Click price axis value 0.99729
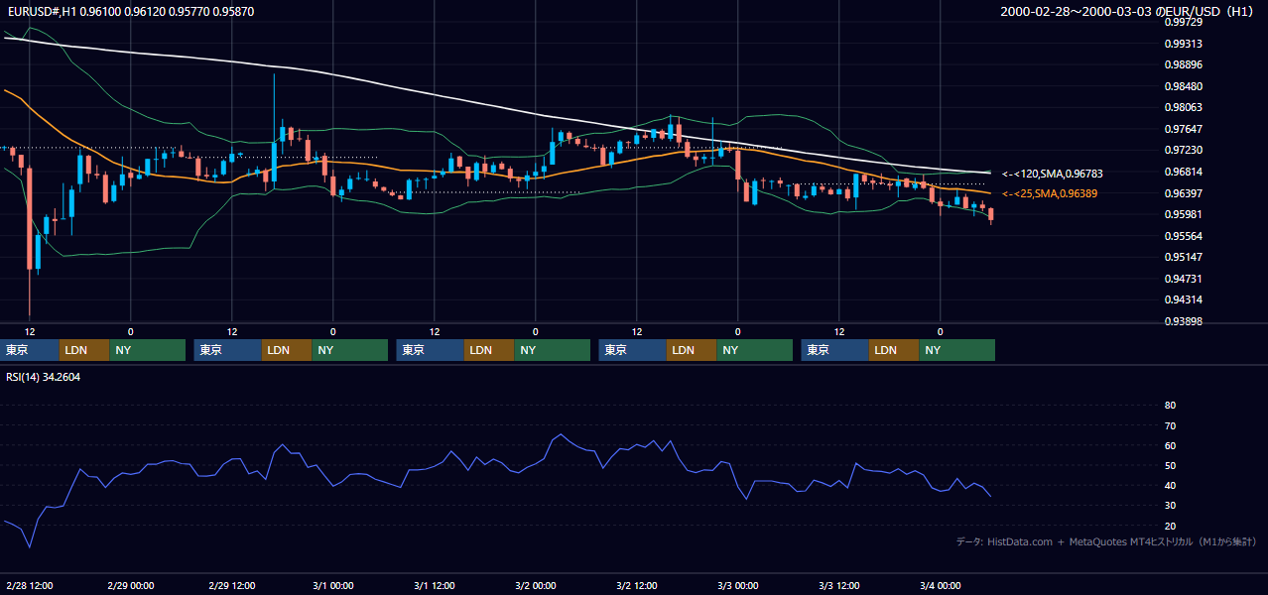 click(1184, 22)
